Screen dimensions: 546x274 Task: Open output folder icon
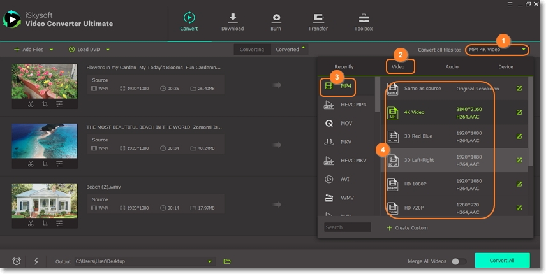tap(227, 261)
